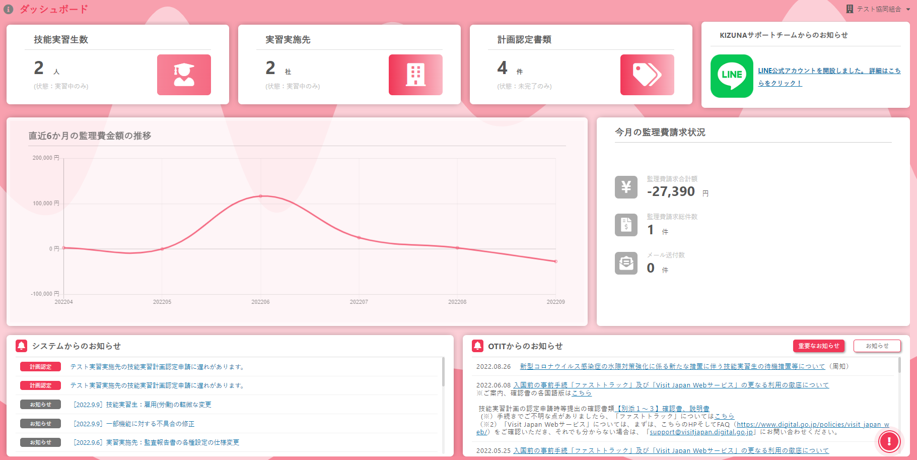Image resolution: width=917 pixels, height=460 pixels.
Task: Click the yen icon for 監理費請求合計額
Action: tap(626, 187)
